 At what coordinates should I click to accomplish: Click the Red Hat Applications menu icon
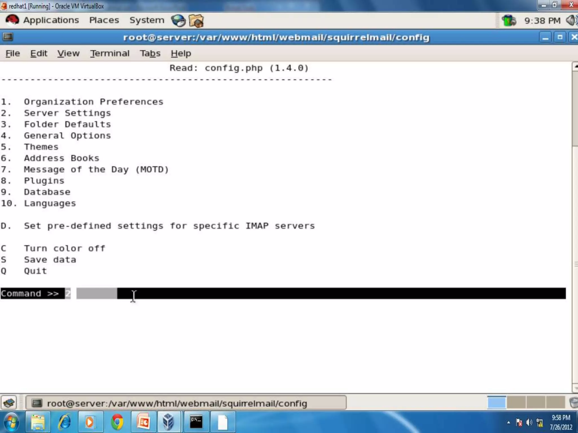[12, 20]
